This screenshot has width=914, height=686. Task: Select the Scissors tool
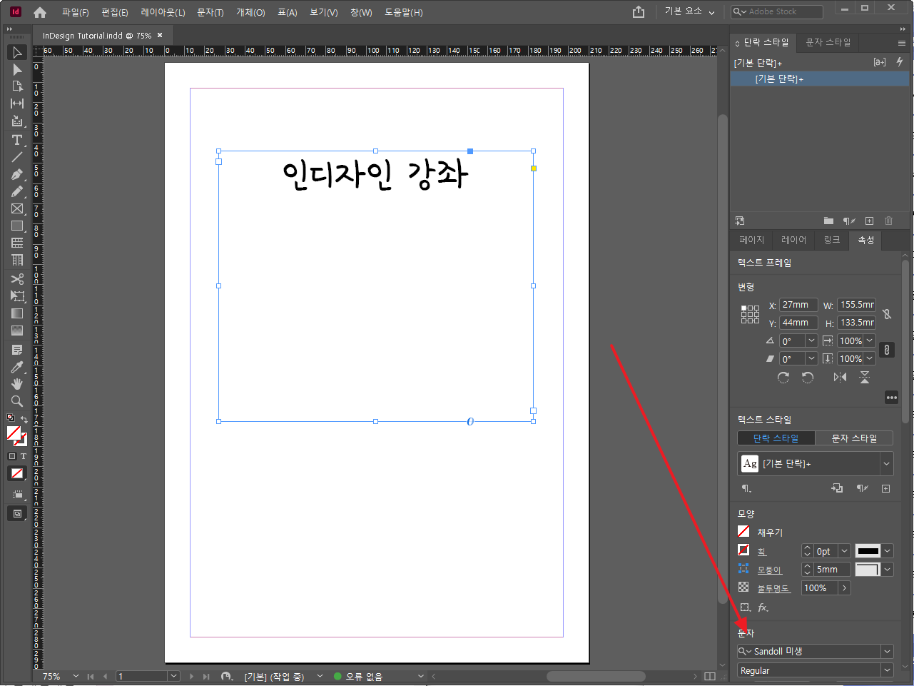17,278
